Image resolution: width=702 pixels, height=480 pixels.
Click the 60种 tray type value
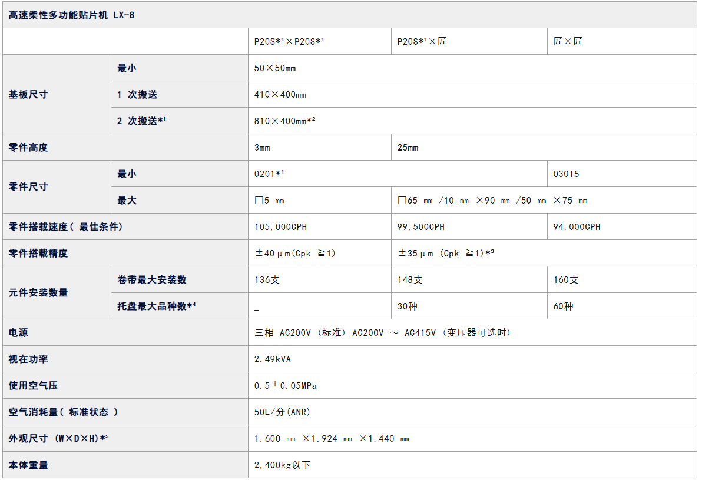click(563, 306)
